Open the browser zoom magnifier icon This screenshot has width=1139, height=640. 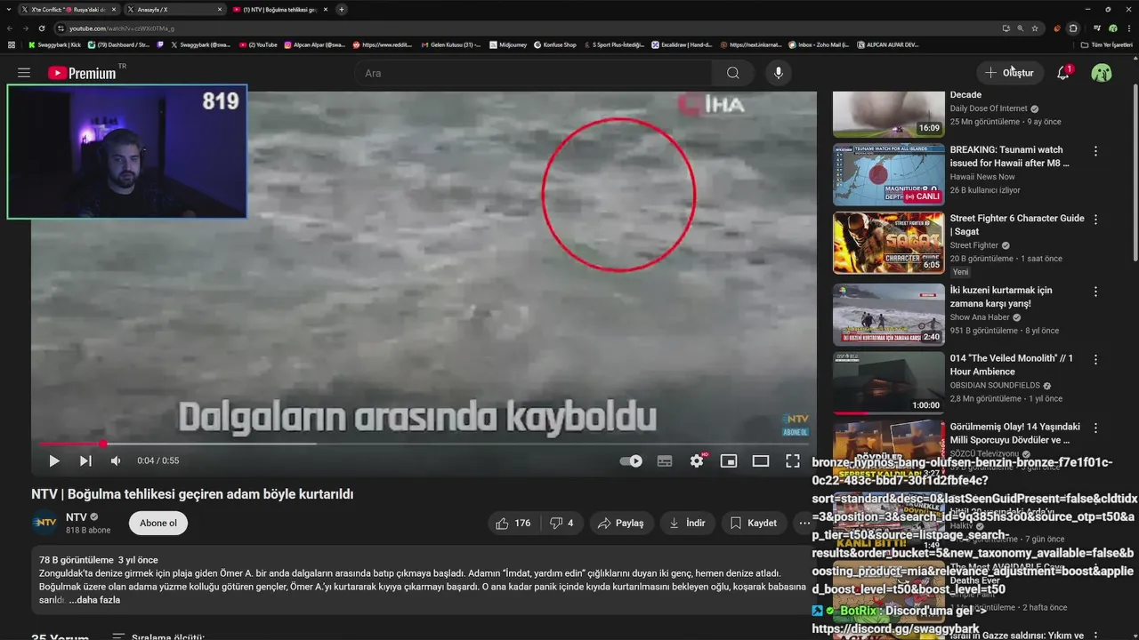pyautogui.click(x=1021, y=28)
